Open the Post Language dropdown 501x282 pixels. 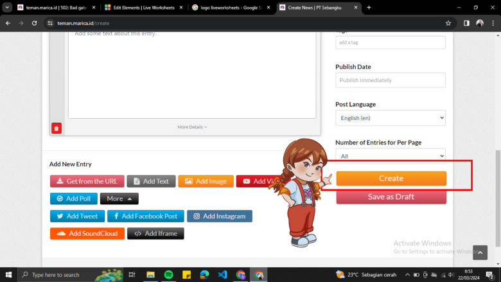(390, 118)
